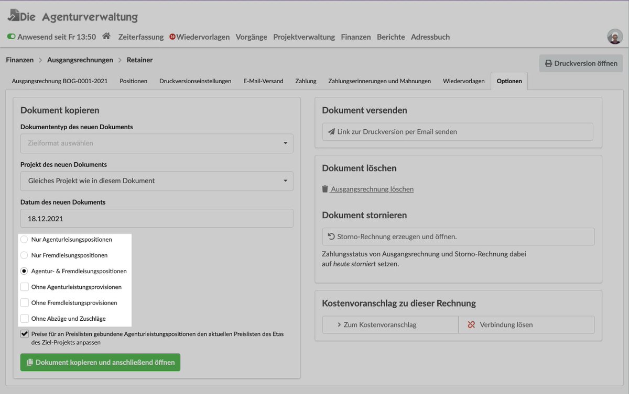Open the Adressbuch menu
The width and height of the screenshot is (629, 394).
coord(430,37)
